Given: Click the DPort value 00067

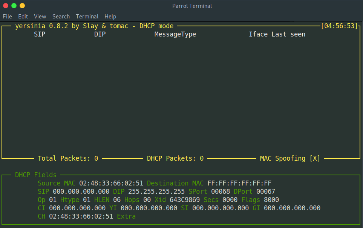Looking at the screenshot, I should [x=266, y=192].
